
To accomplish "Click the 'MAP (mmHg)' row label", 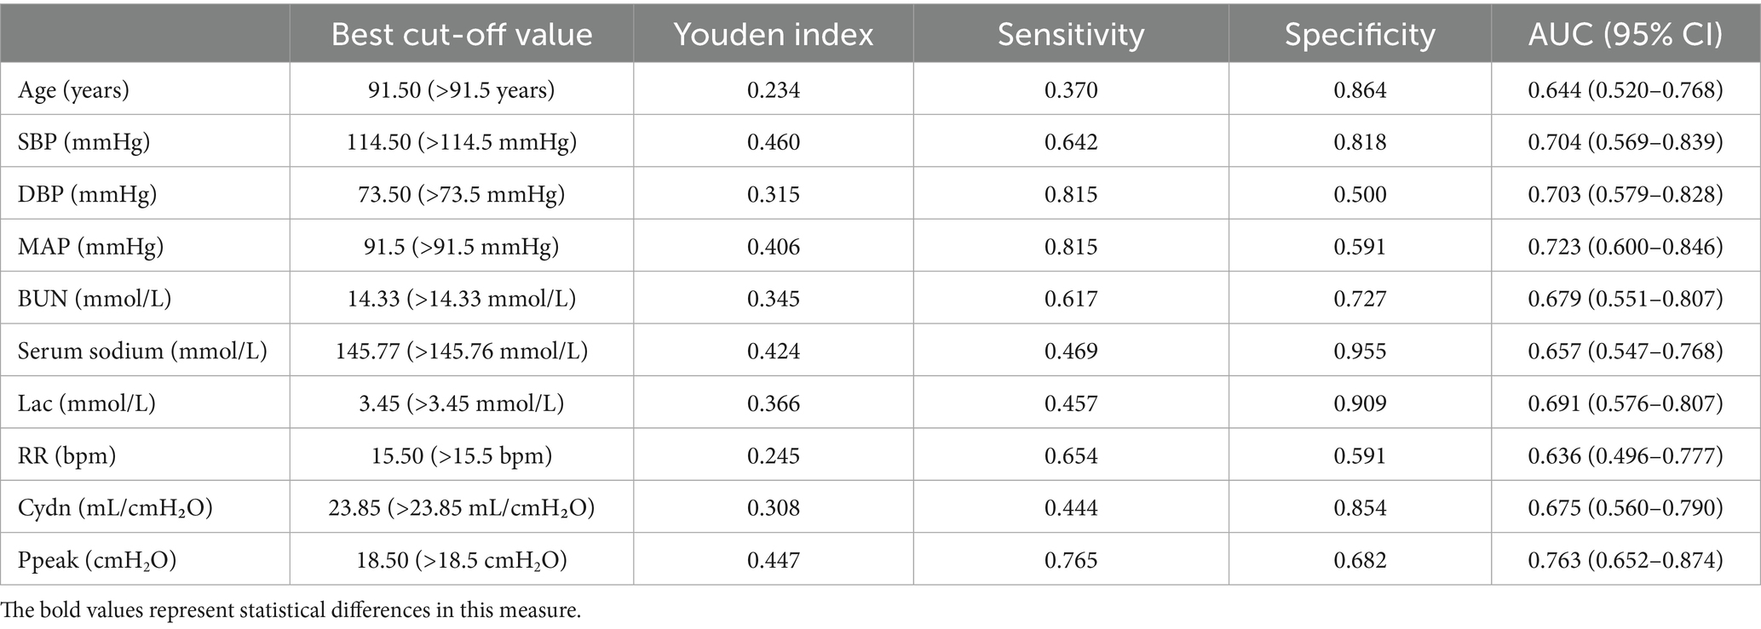I will pyautogui.click(x=90, y=247).
